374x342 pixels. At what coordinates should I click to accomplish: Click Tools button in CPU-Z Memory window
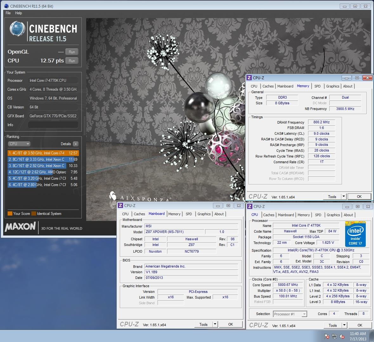[x=332, y=197]
